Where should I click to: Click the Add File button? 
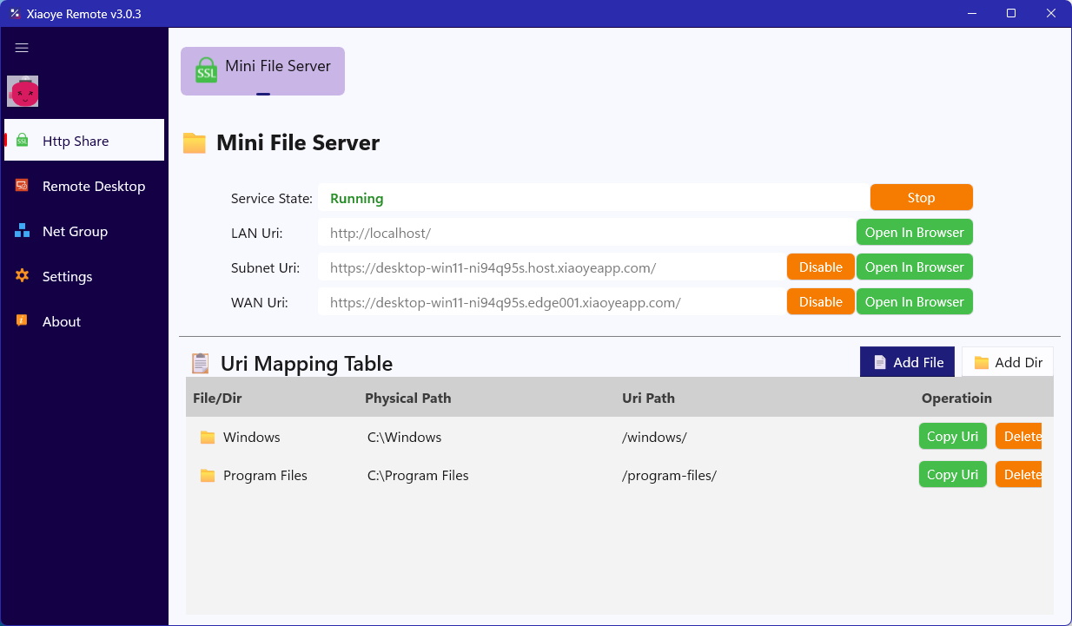(x=907, y=362)
